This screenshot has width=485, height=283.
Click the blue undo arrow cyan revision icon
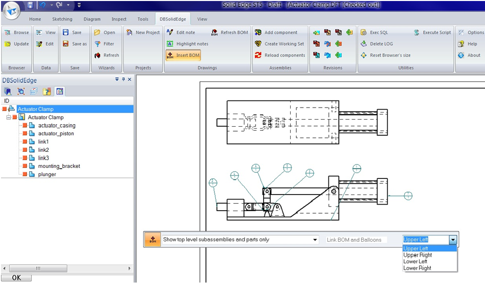coord(327,55)
